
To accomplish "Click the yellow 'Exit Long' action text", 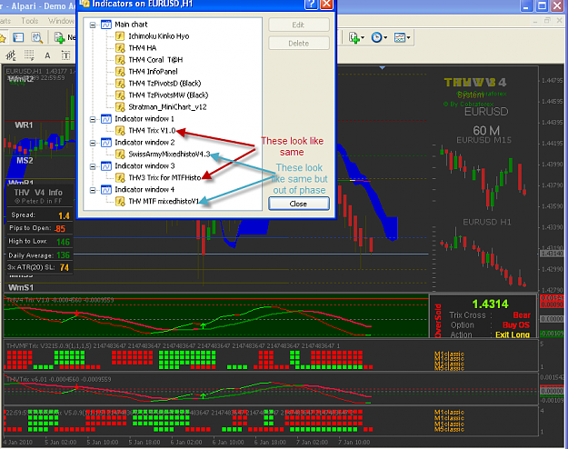I will coord(513,334).
